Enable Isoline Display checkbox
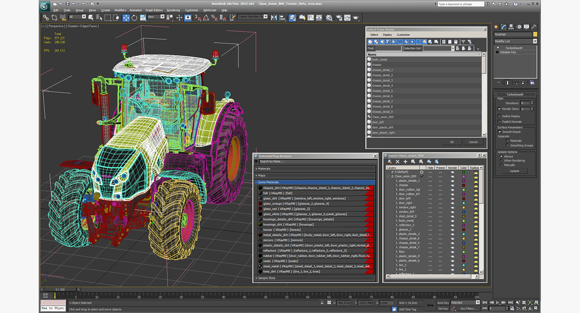This screenshot has width=580, height=313. (499, 116)
